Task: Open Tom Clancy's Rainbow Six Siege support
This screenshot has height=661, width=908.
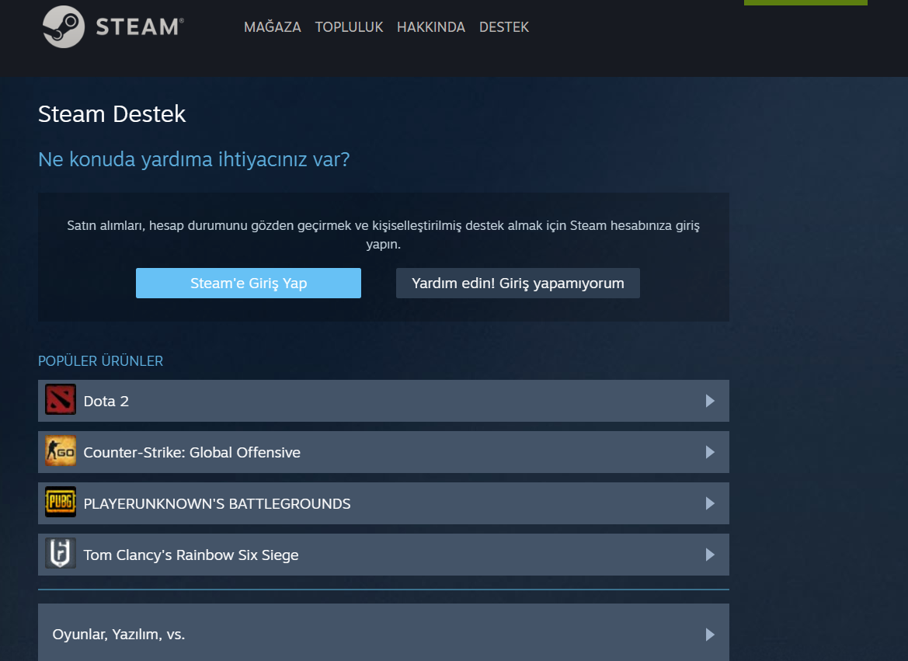Action: [311, 555]
